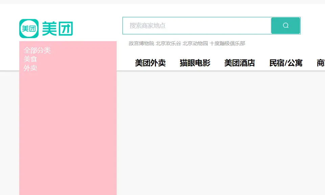Focus the 搜索商家地点 search field
325x195 pixels.
click(x=197, y=26)
